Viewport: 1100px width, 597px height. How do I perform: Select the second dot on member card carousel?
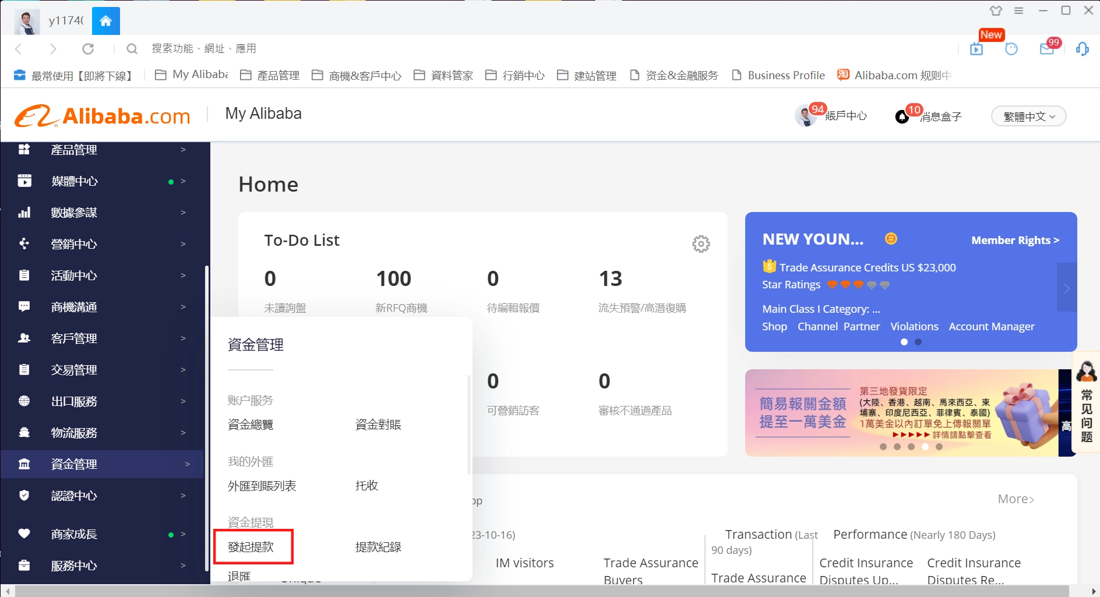918,342
